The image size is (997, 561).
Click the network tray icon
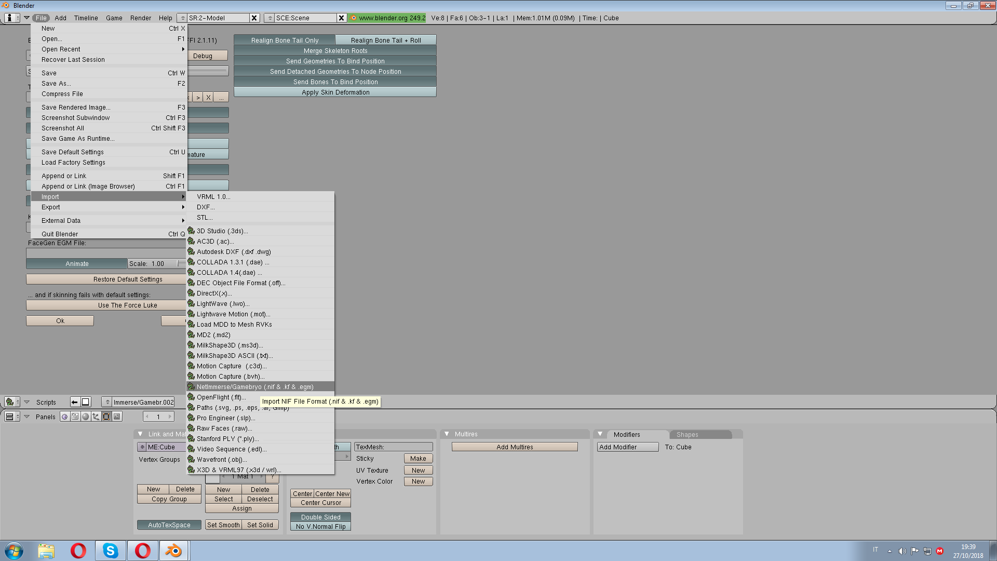pyautogui.click(x=927, y=551)
